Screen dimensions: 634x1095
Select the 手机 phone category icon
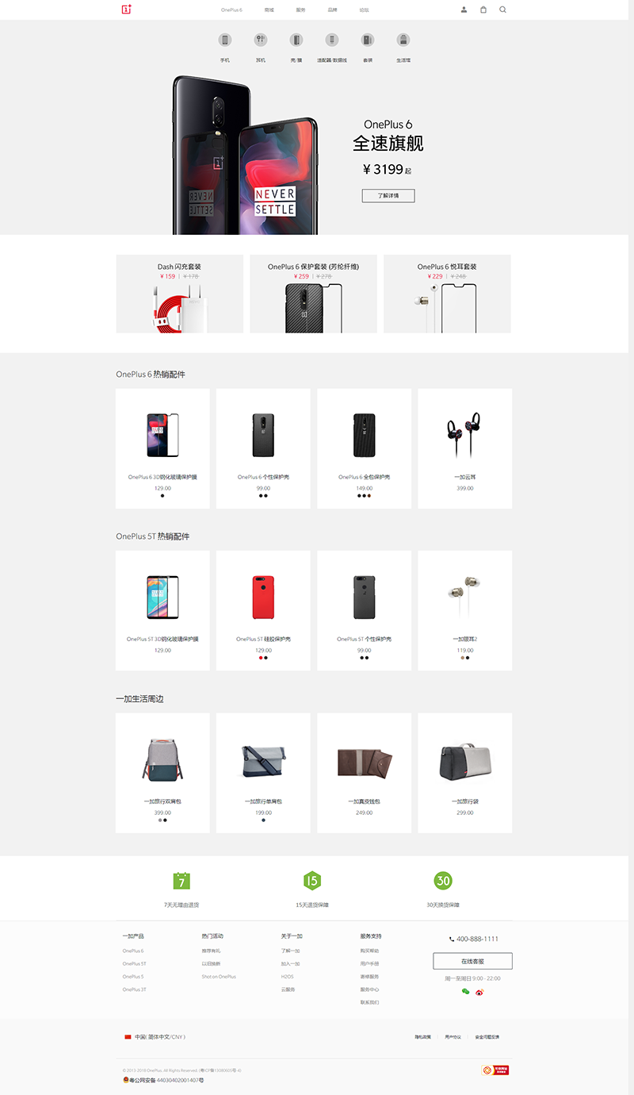pyautogui.click(x=225, y=40)
